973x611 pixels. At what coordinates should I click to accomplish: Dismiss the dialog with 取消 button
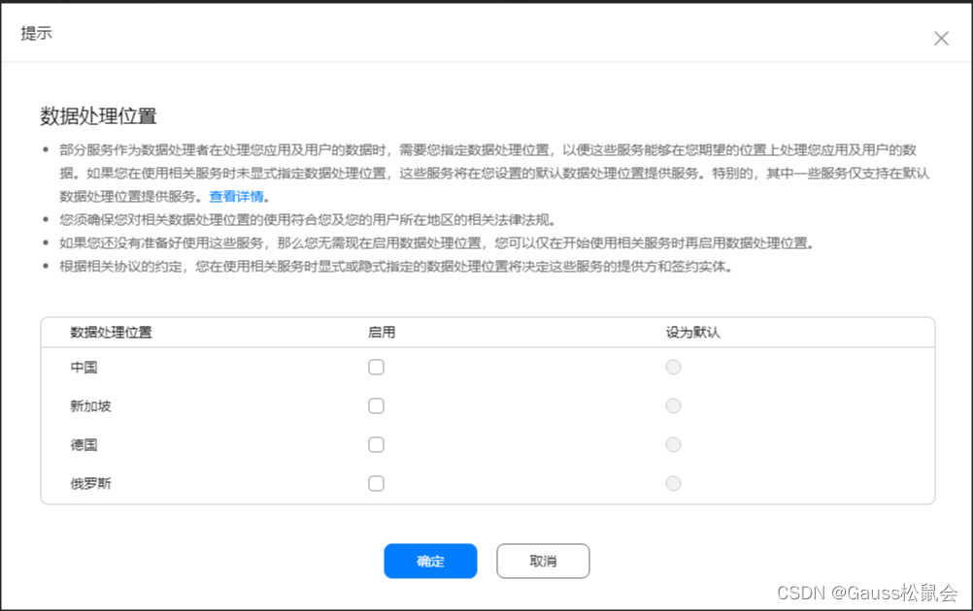pos(543,561)
